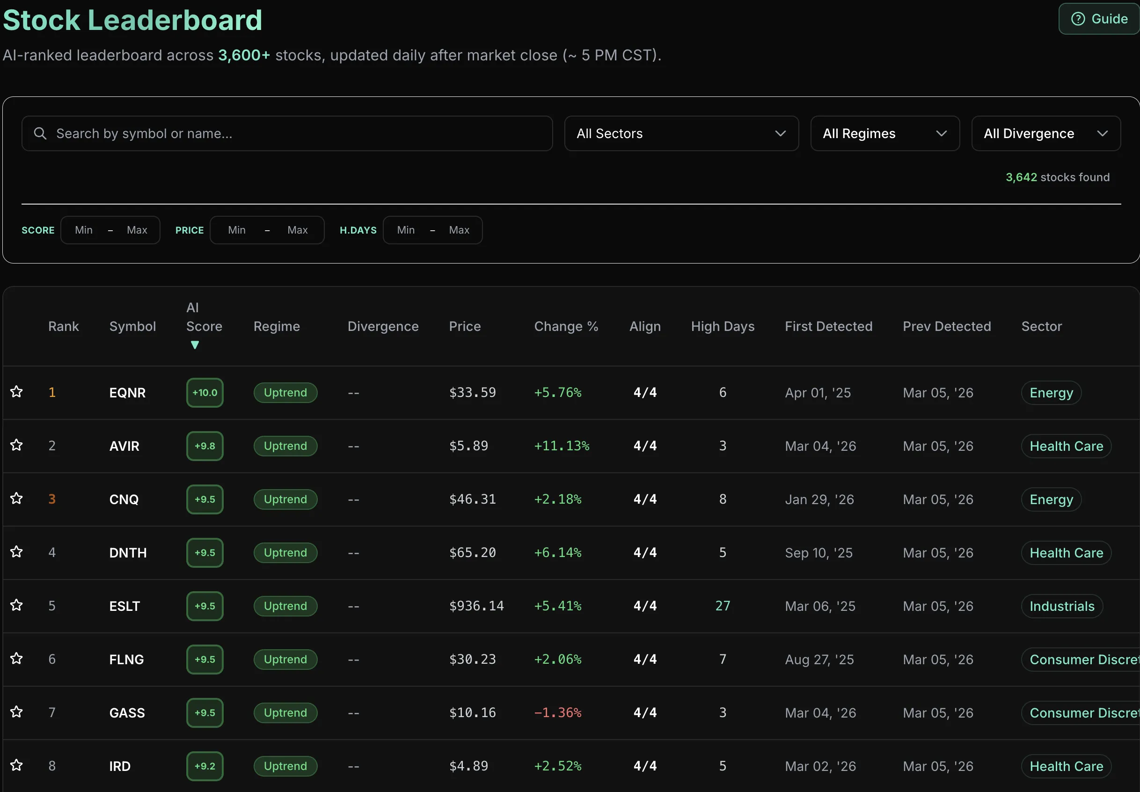Click the Energy sector tag for EQNR
This screenshot has height=792, width=1140.
(1051, 393)
